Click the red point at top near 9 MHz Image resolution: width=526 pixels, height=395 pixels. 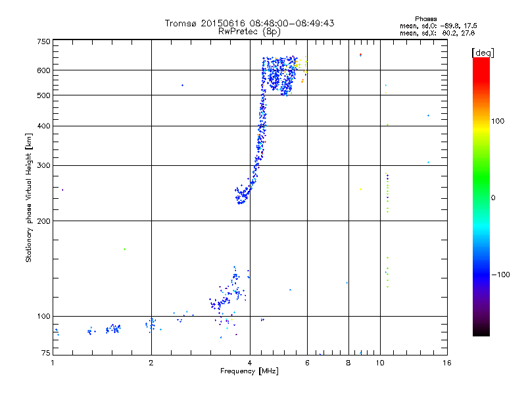360,54
